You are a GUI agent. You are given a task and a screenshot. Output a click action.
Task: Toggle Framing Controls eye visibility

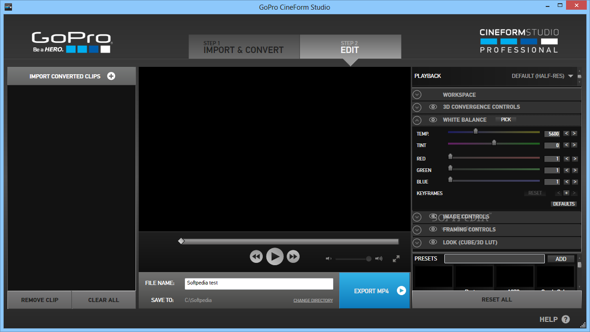pos(433,229)
